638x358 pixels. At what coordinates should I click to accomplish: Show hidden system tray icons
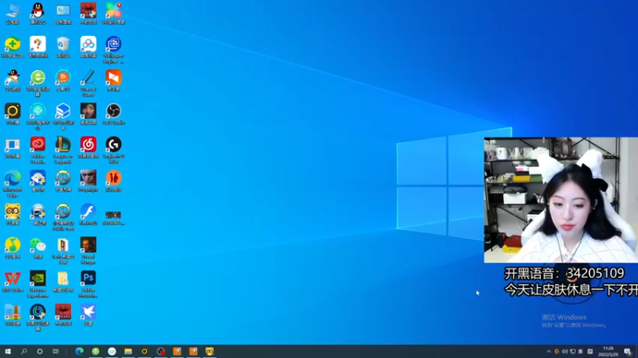(x=549, y=352)
